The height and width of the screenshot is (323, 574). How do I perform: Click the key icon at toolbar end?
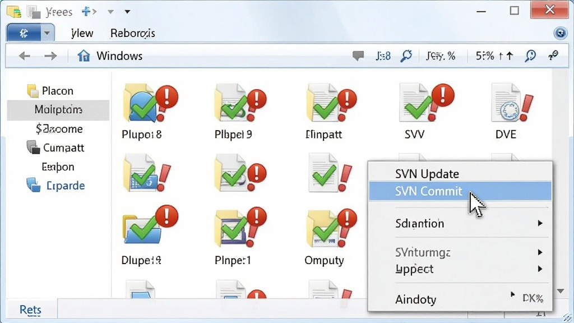[553, 56]
